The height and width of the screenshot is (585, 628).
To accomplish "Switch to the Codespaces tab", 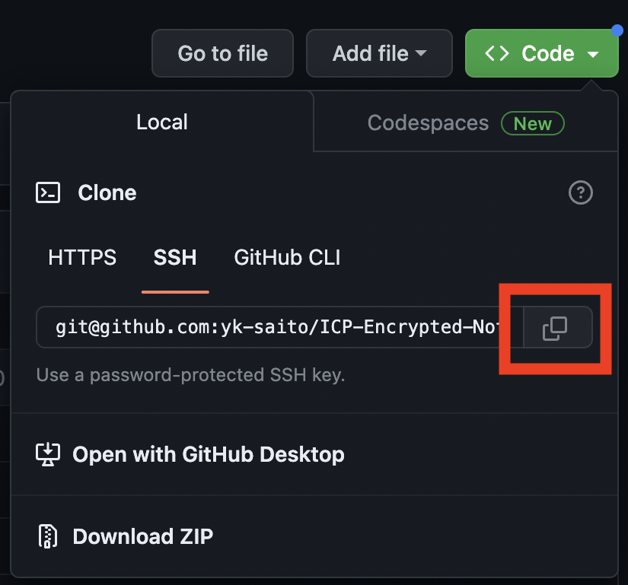I will pyautogui.click(x=465, y=122).
